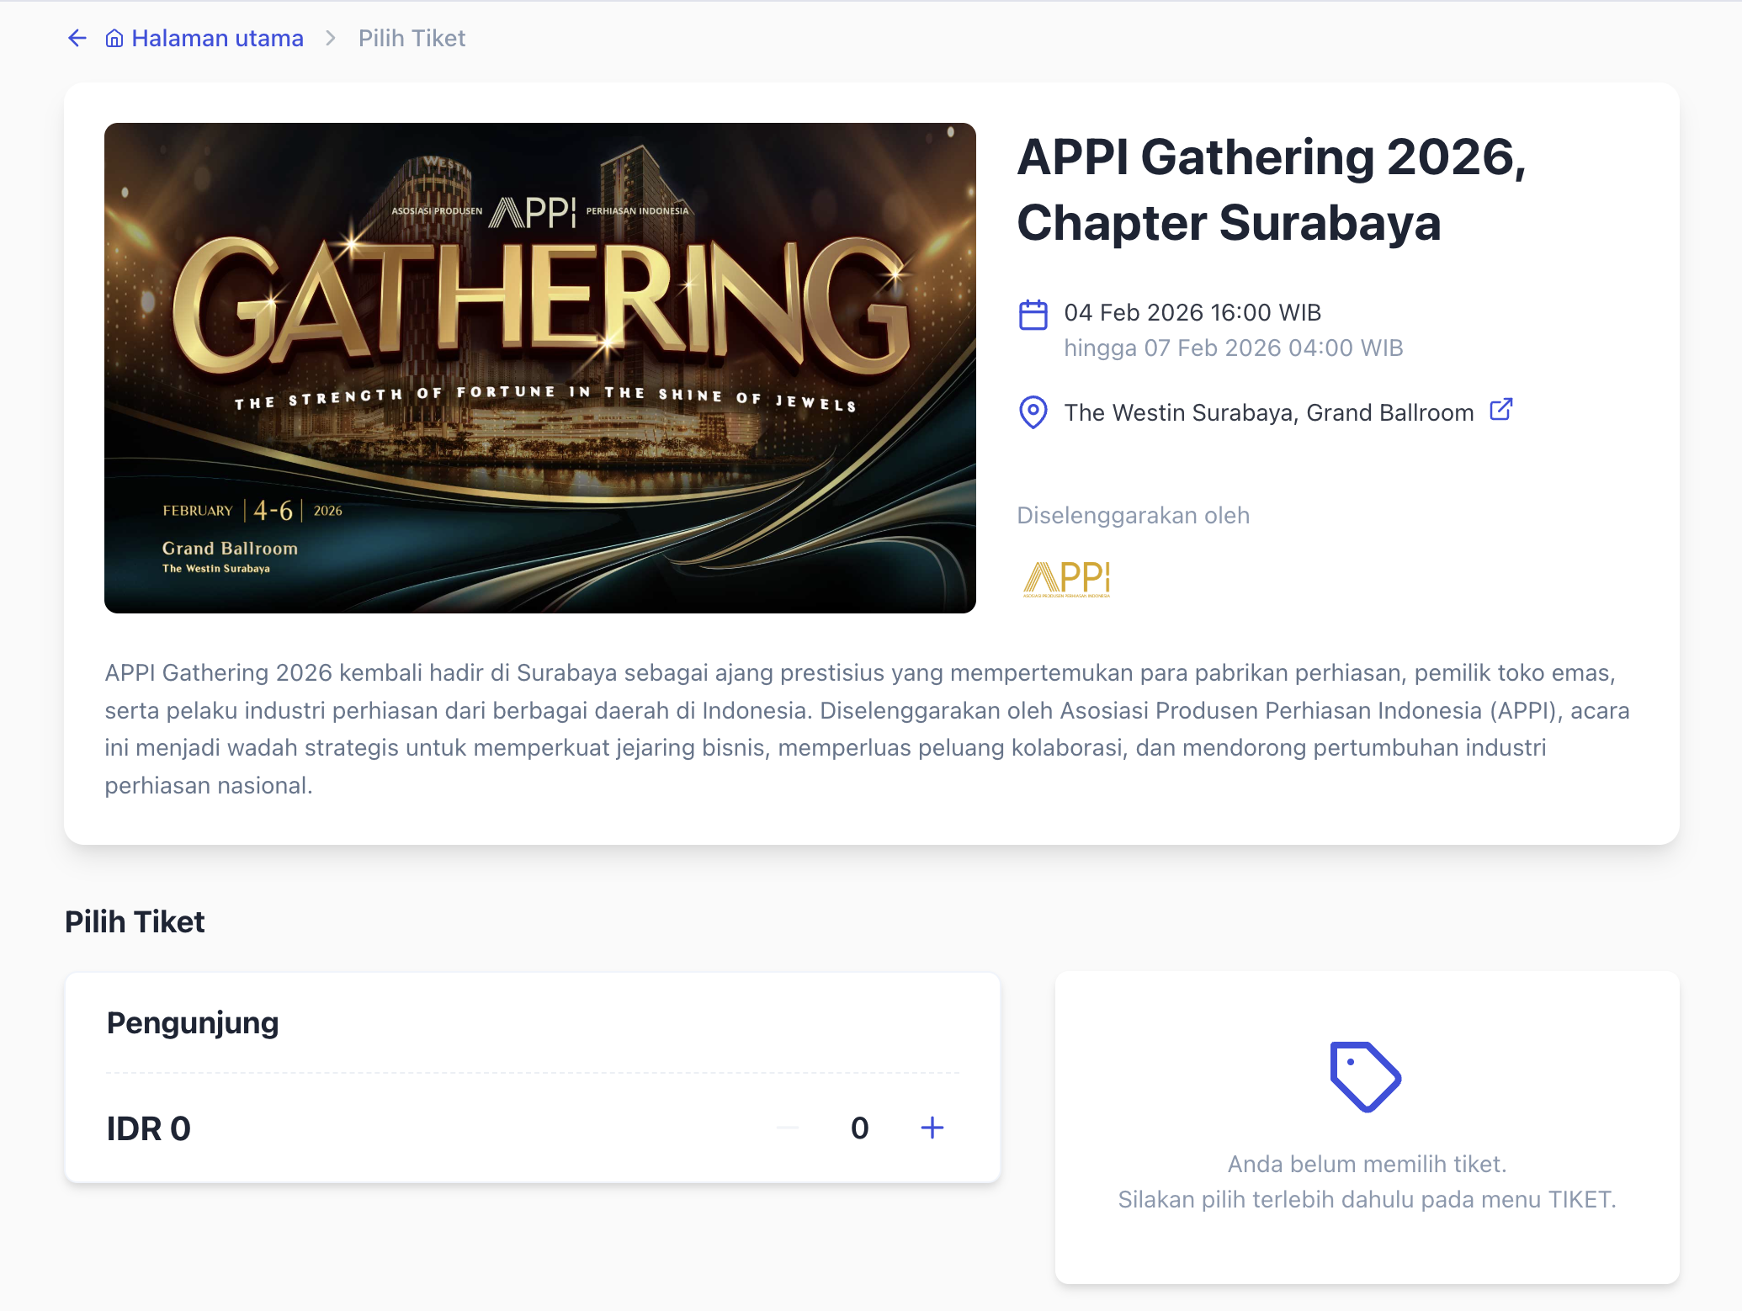This screenshot has height=1311, width=1742.
Task: Select the Pilih Tiket breadcrumb item
Action: [412, 38]
